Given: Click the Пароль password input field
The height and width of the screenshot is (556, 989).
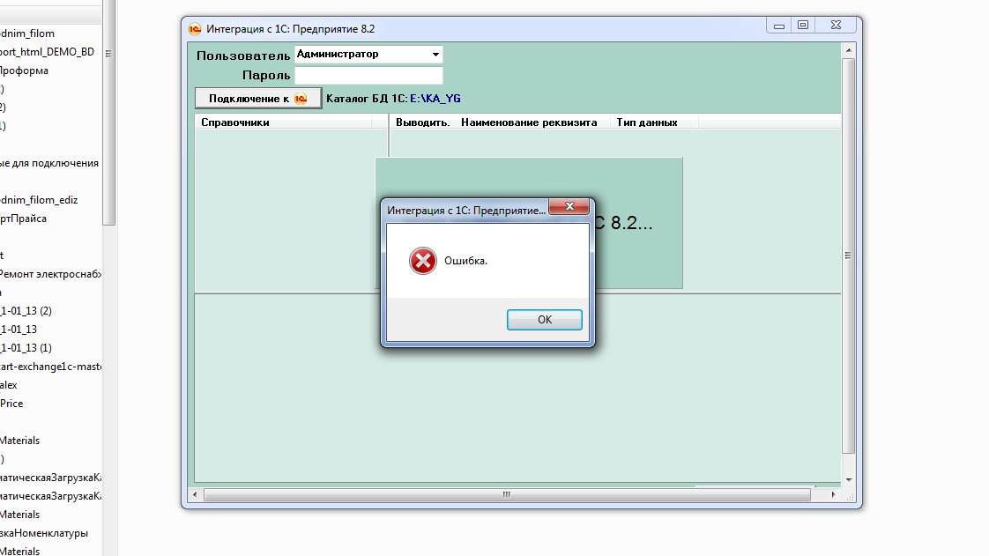Looking at the screenshot, I should click(x=368, y=75).
